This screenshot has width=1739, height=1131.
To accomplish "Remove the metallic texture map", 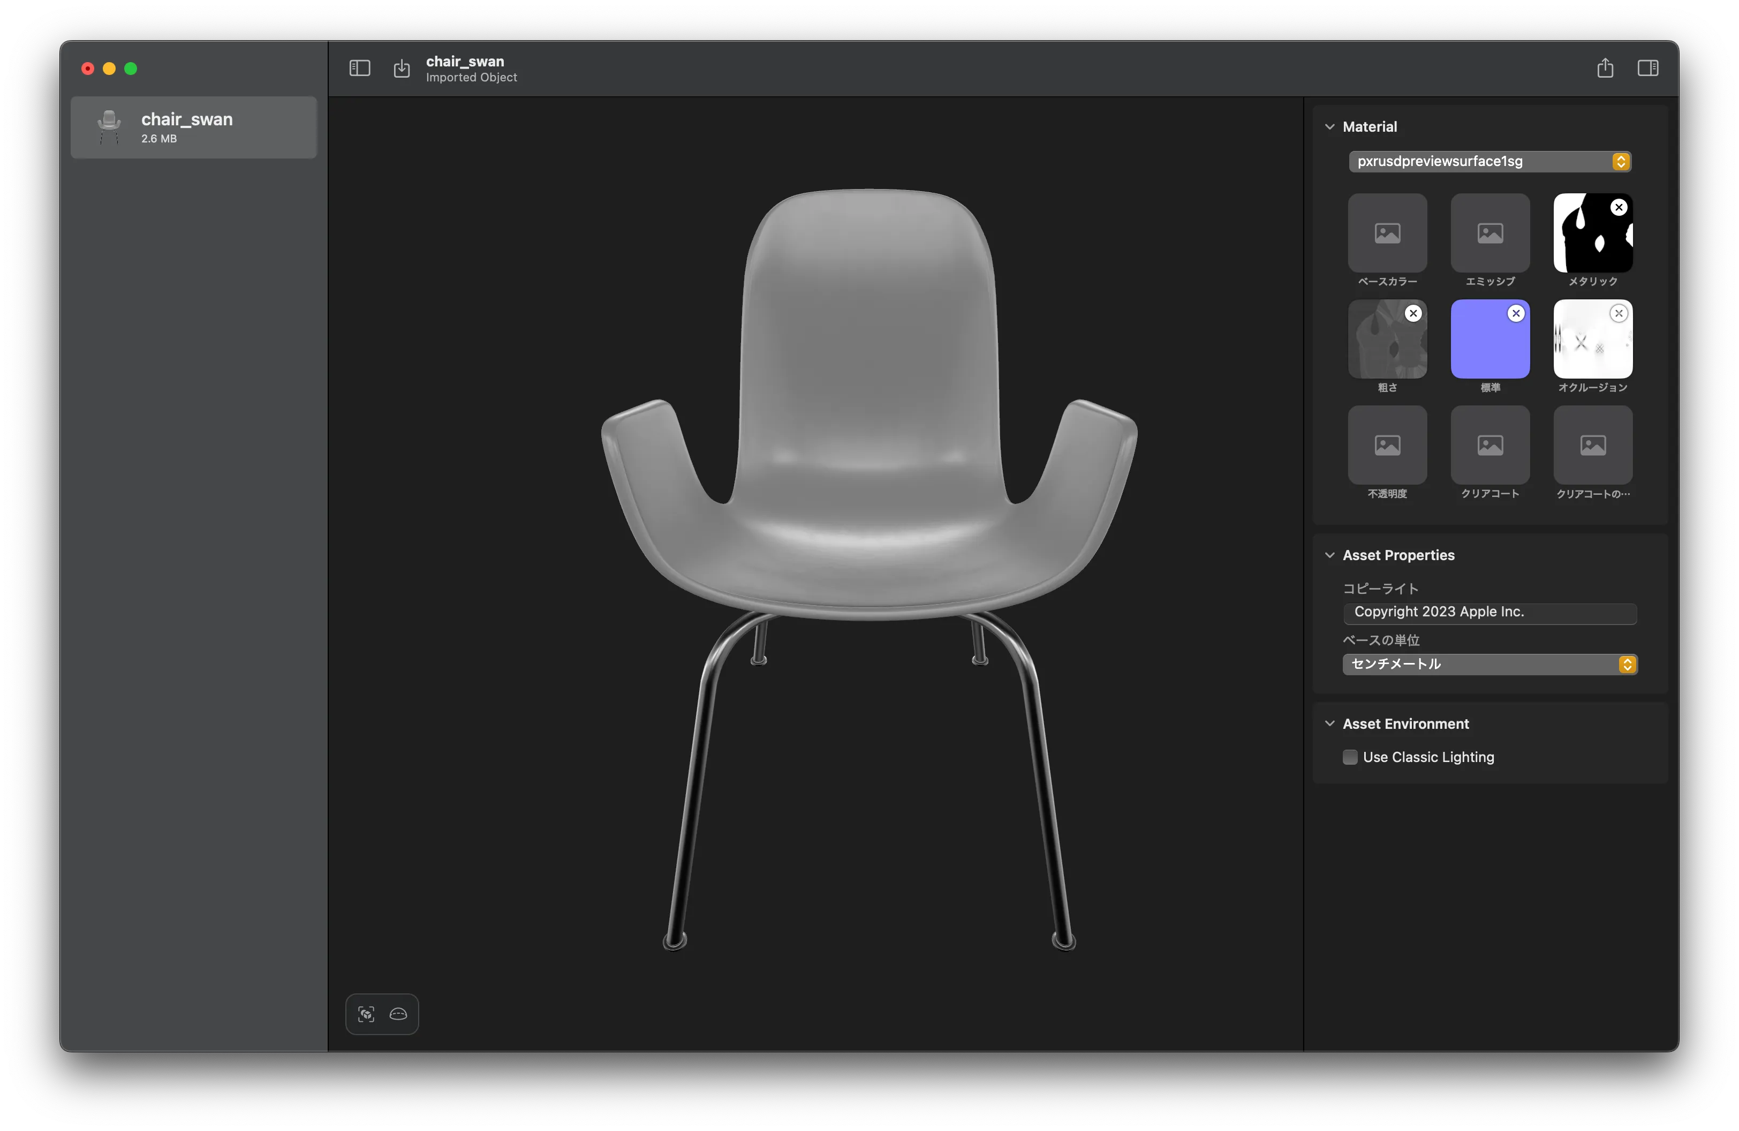I will pyautogui.click(x=1619, y=207).
